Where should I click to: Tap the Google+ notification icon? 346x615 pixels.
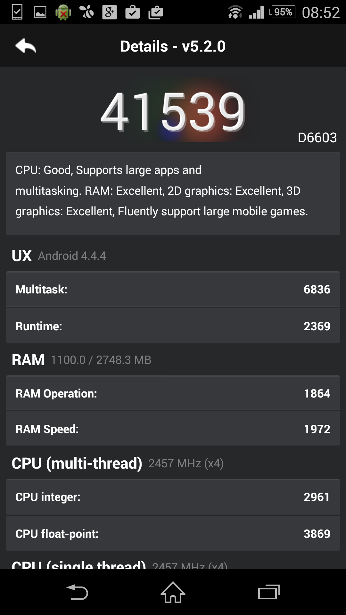109,12
